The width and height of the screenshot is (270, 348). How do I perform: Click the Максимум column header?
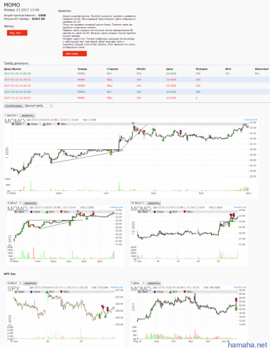pos(261,69)
